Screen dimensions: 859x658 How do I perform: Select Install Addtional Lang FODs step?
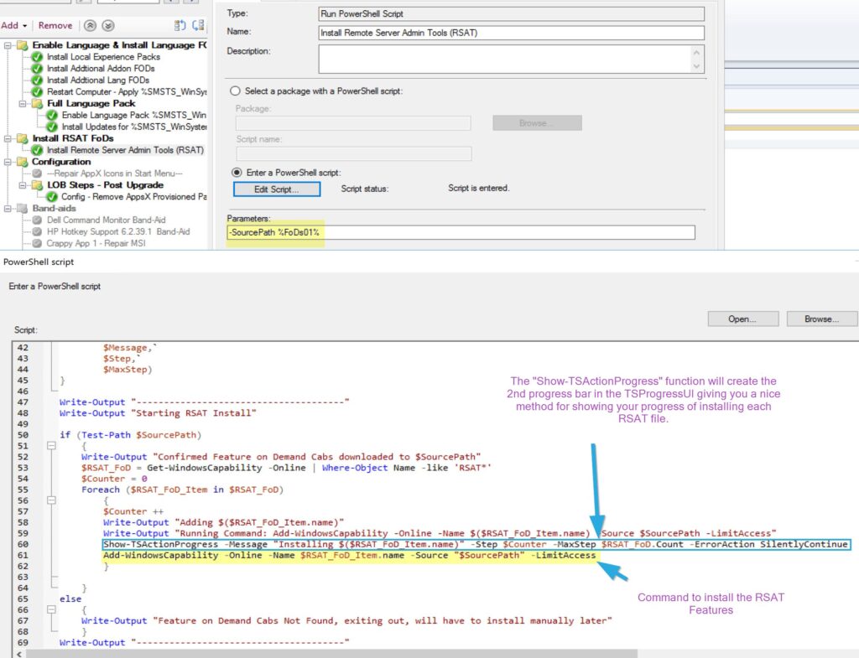(x=97, y=80)
